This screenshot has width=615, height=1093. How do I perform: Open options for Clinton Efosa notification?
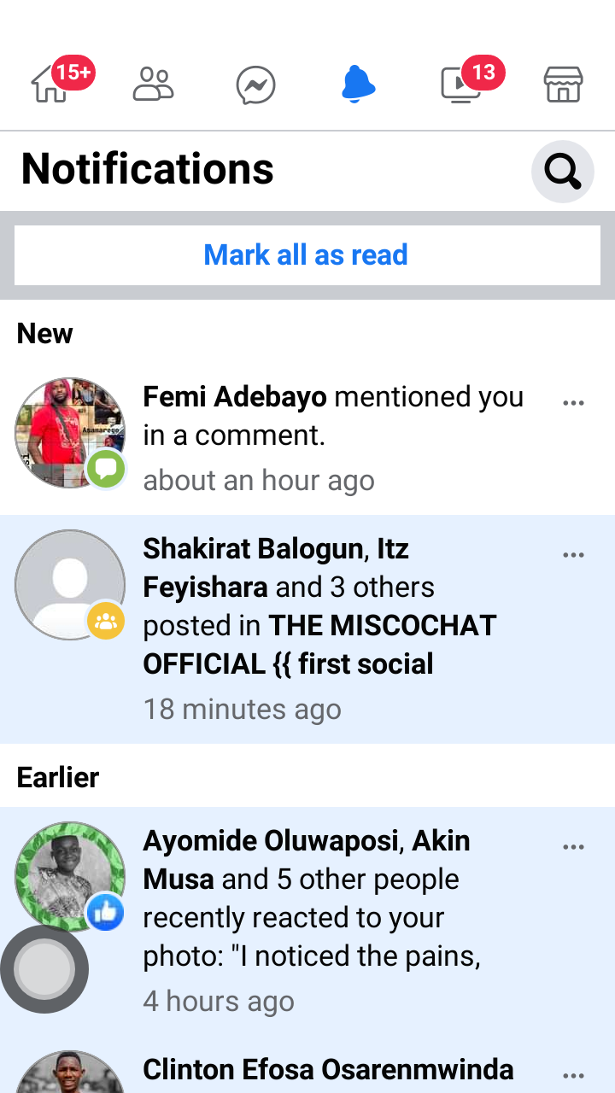click(573, 1076)
